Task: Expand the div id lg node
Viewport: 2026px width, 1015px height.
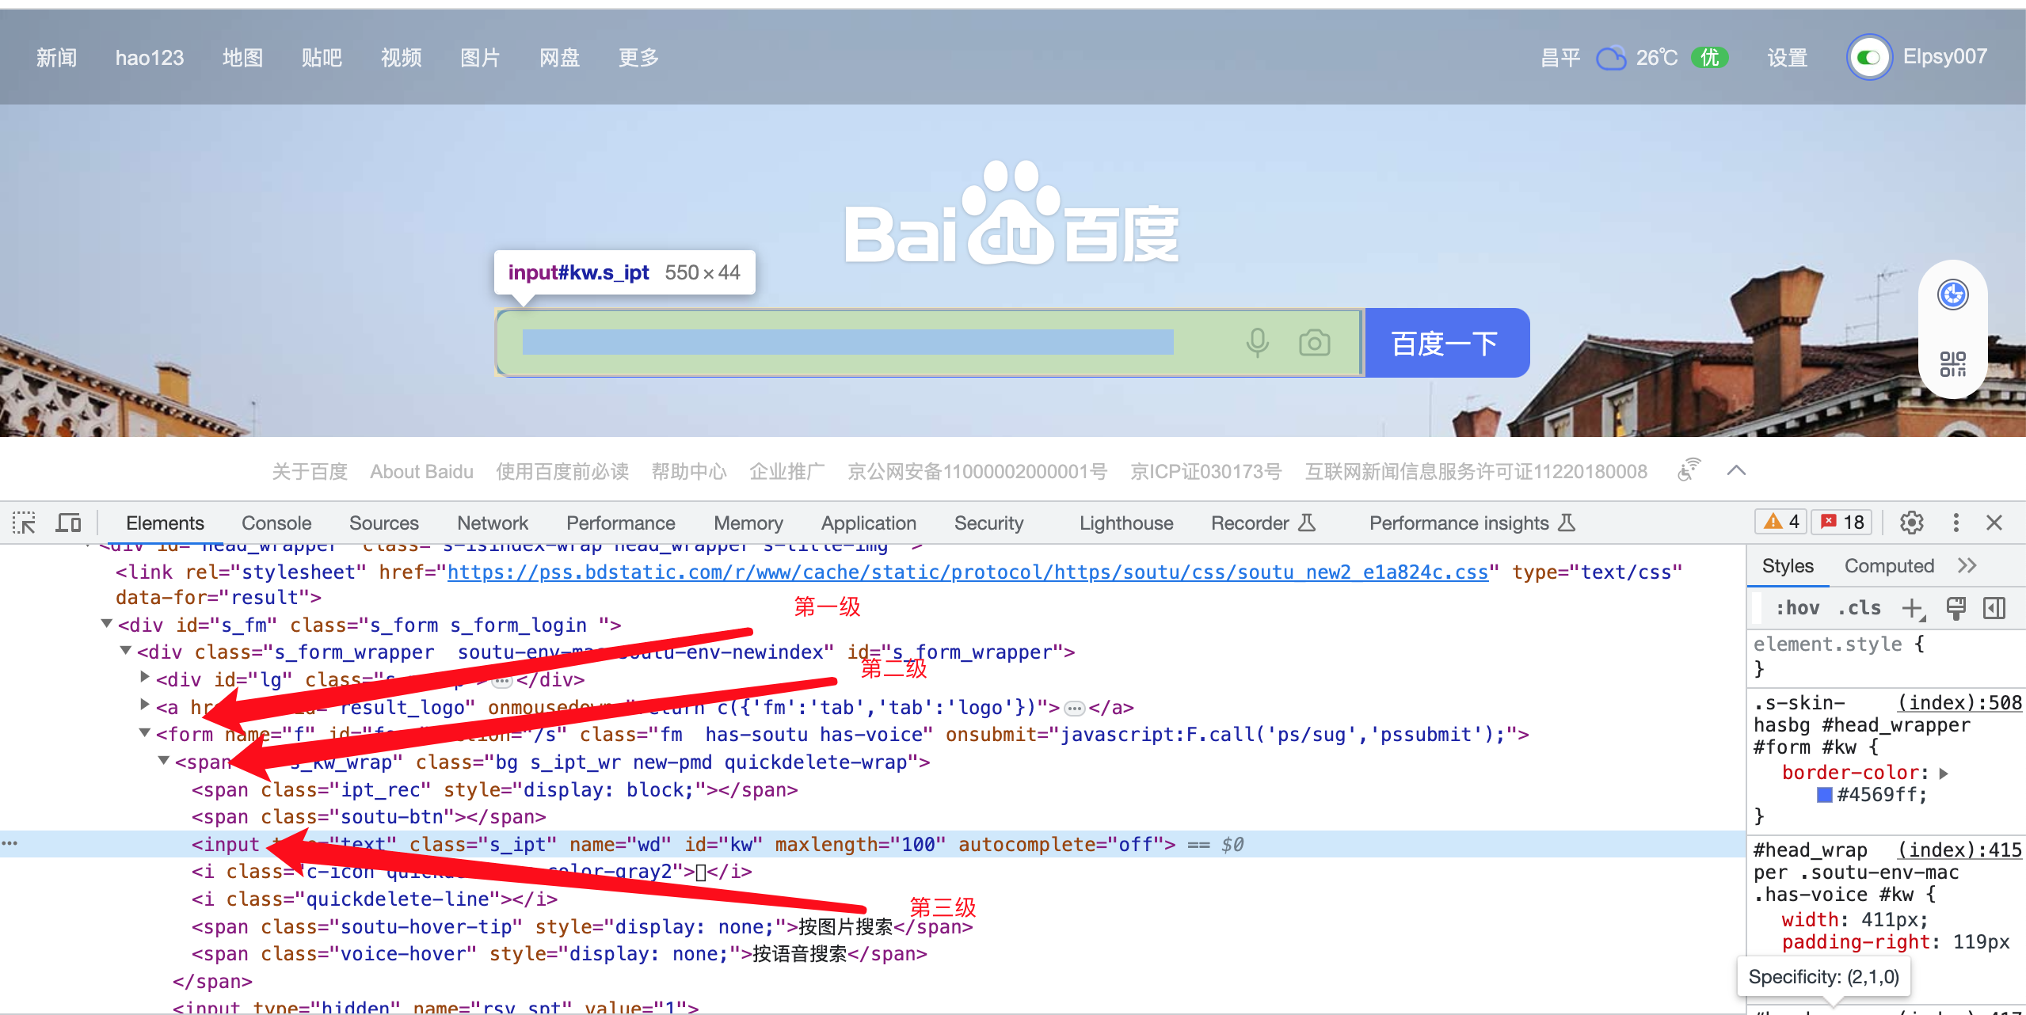Action: click(145, 677)
